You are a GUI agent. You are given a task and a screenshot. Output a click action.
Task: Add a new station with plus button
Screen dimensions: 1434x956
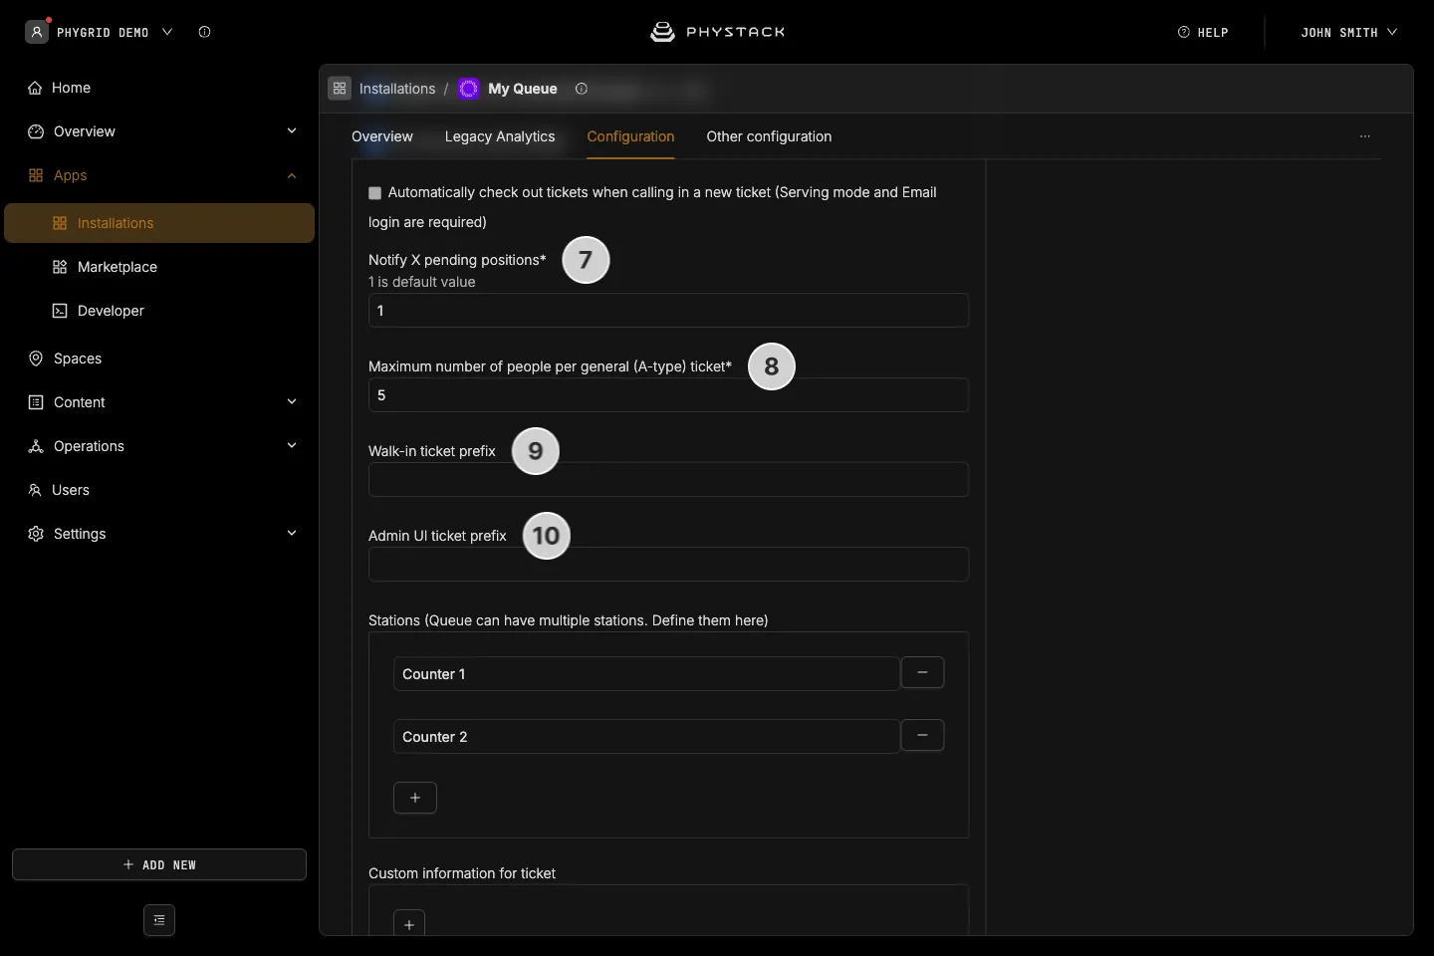tap(415, 798)
